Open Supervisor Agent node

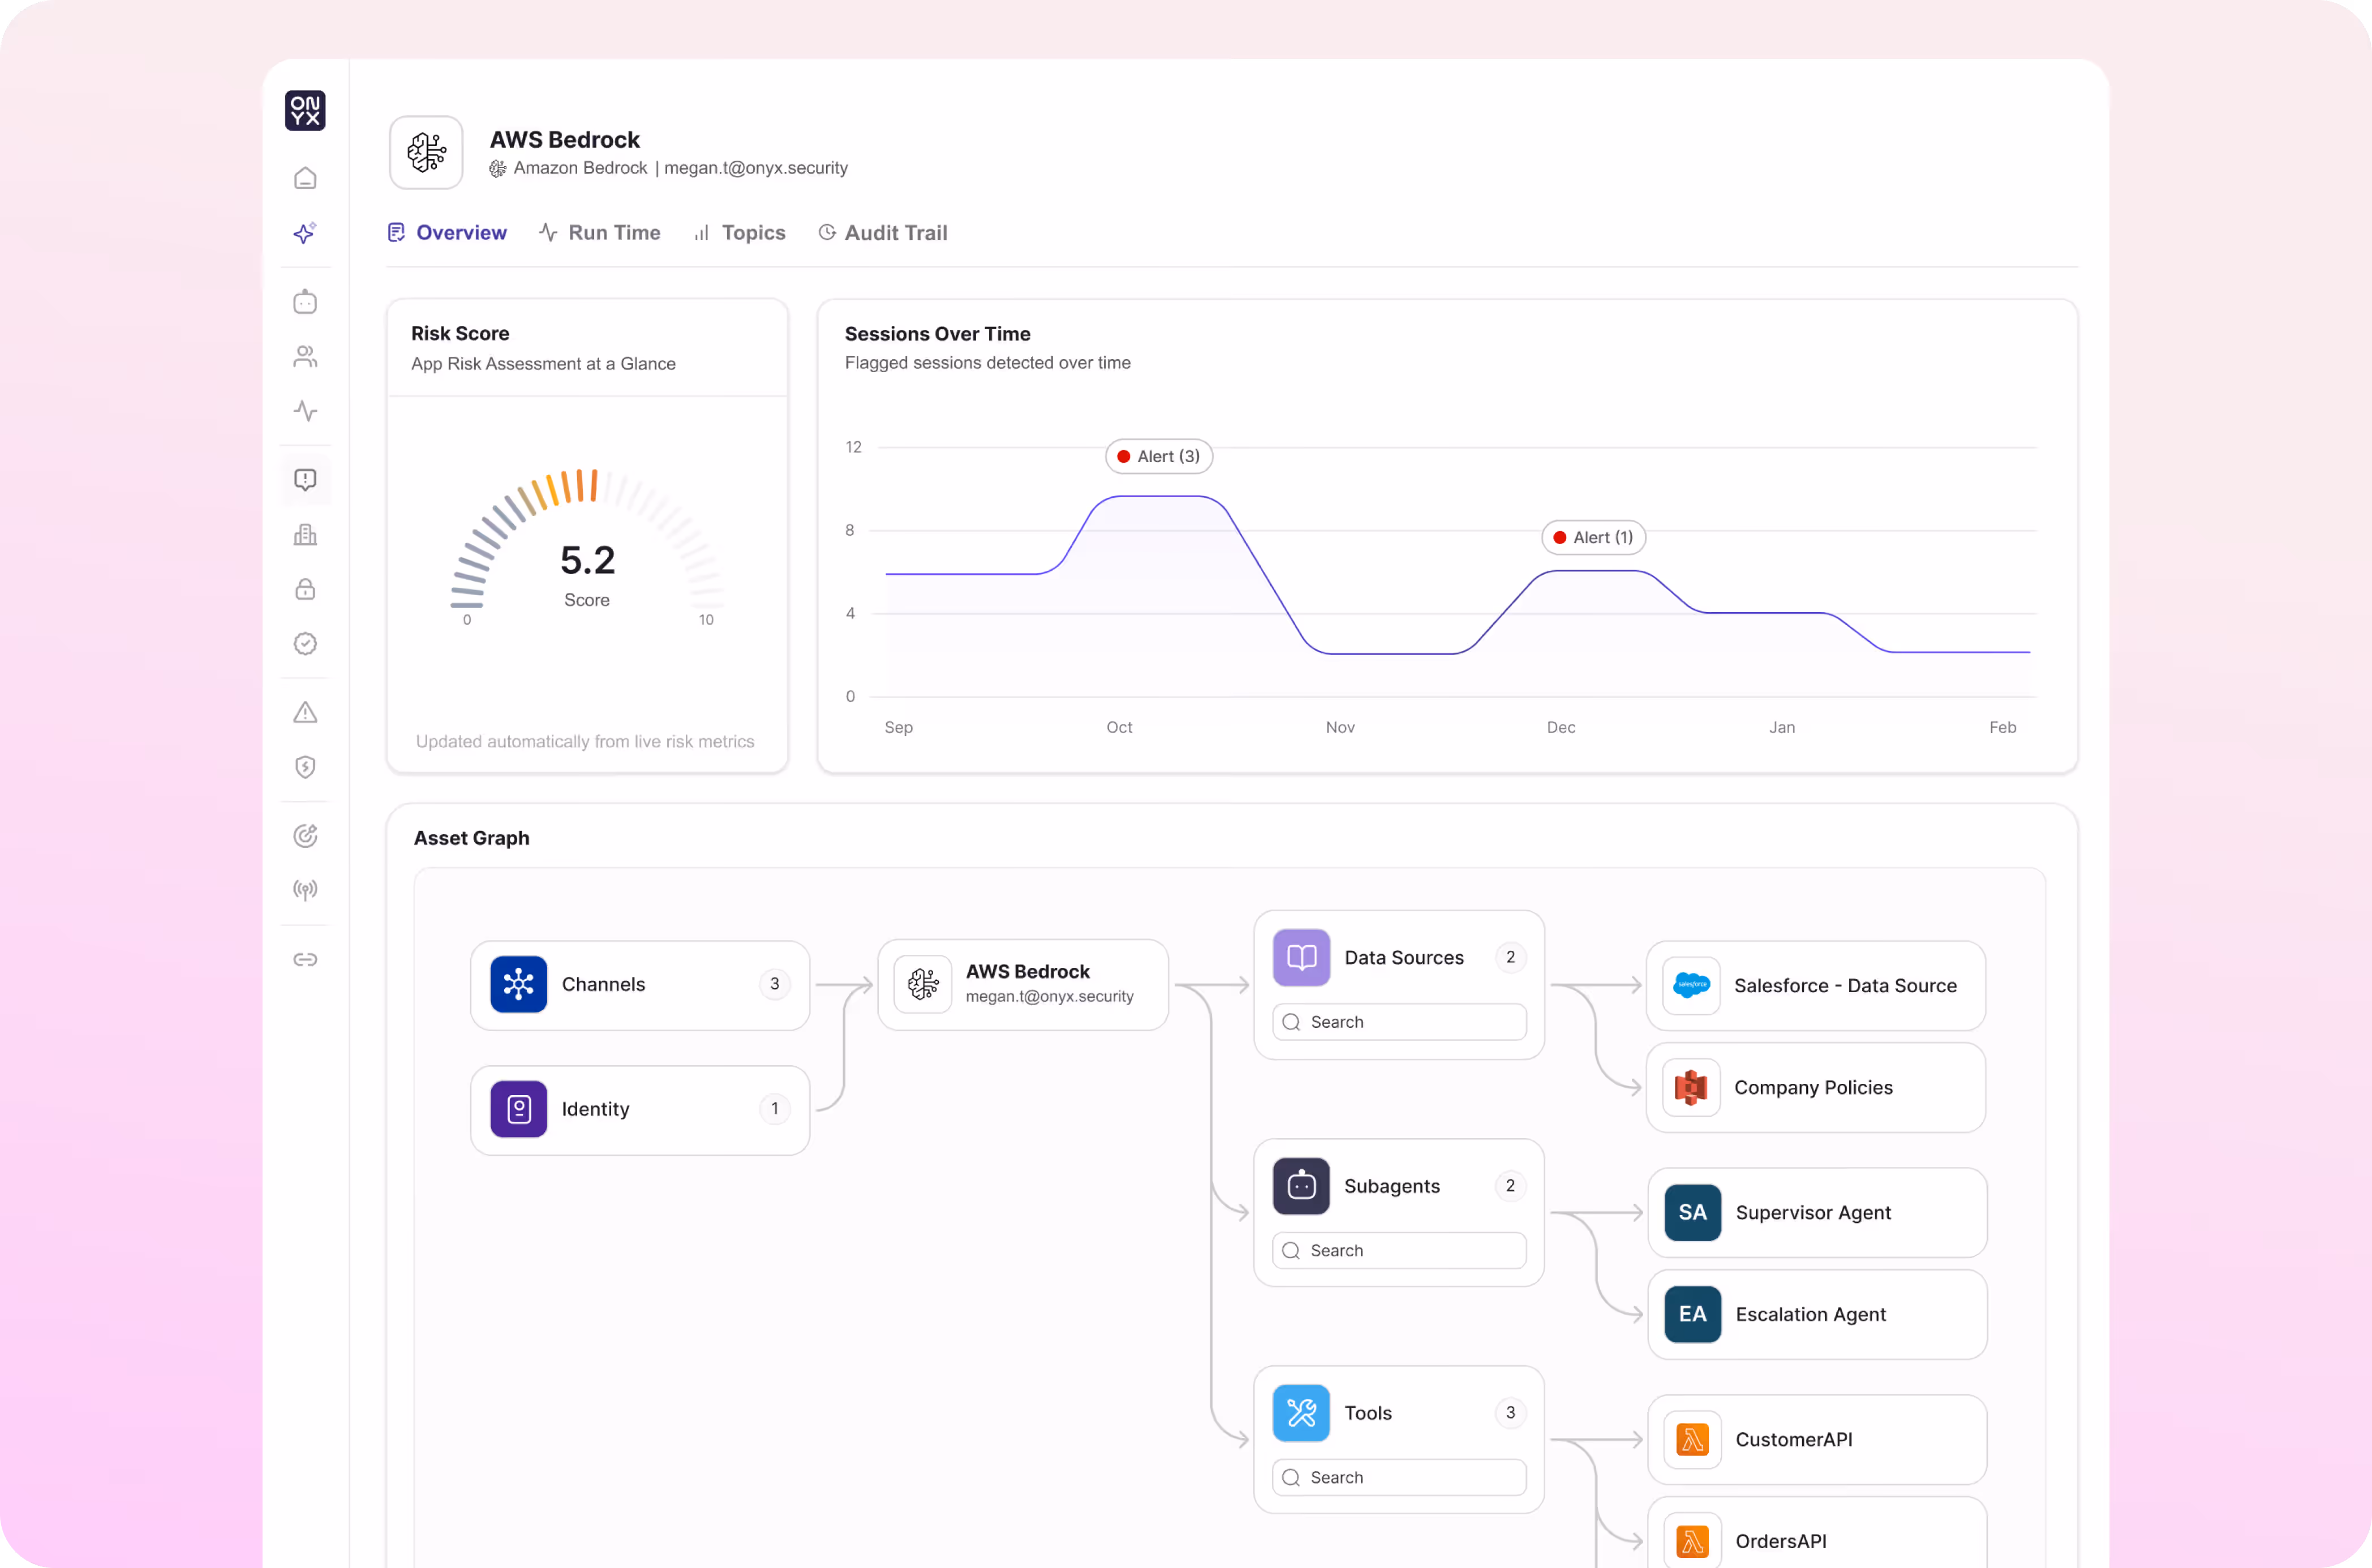click(1817, 1212)
